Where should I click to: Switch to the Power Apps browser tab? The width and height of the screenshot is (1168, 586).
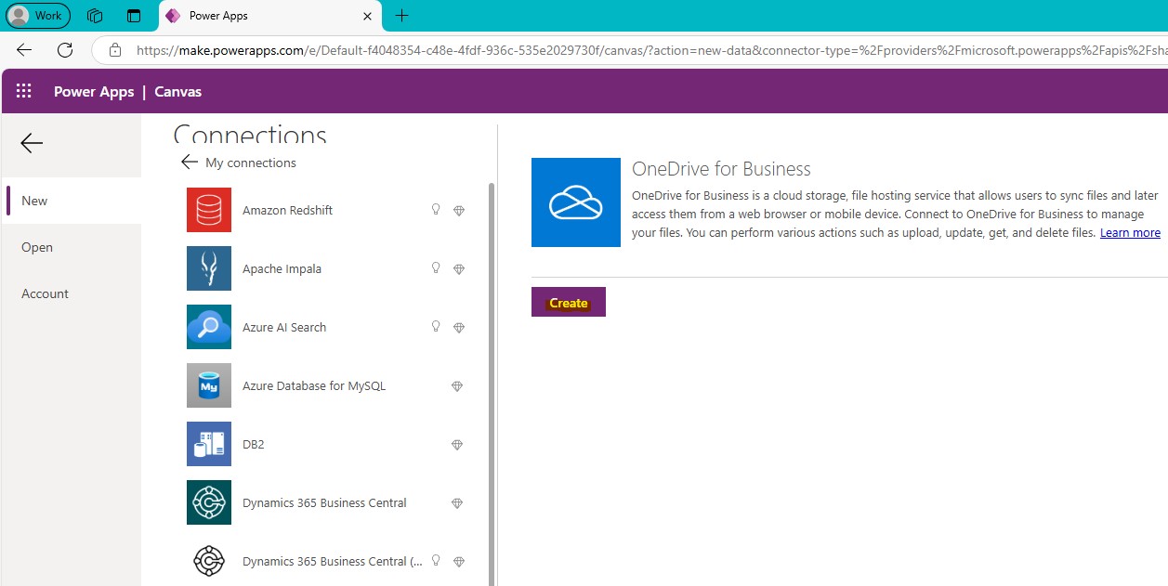point(269,16)
